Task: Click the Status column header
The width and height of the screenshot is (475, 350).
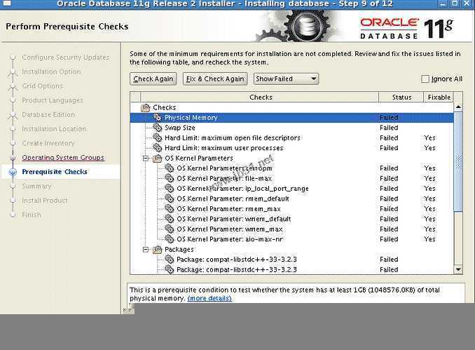Action: pos(401,97)
